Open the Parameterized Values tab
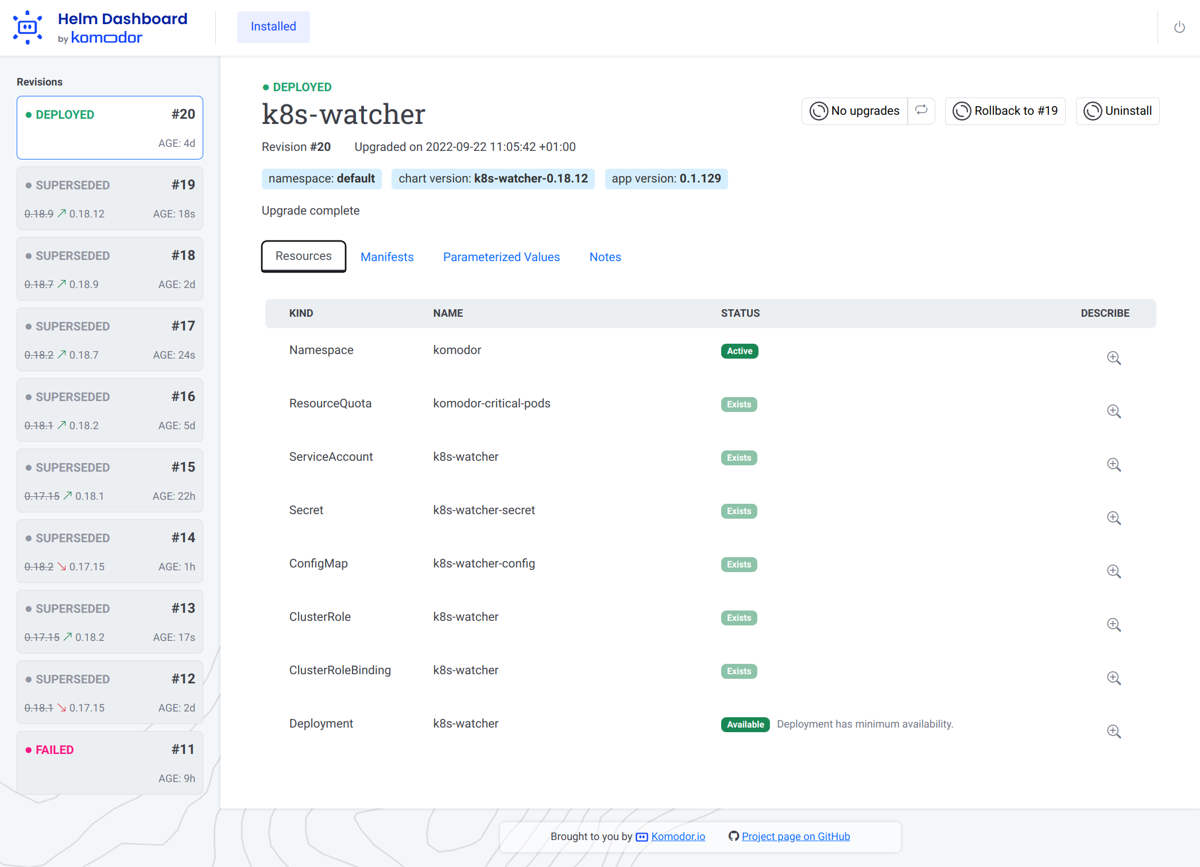 point(501,256)
